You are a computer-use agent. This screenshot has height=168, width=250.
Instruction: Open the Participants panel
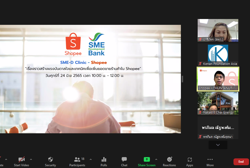[77, 162]
